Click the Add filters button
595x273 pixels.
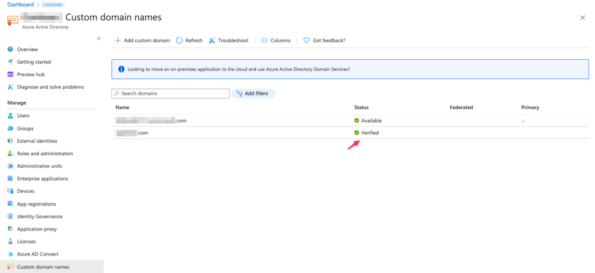[253, 94]
